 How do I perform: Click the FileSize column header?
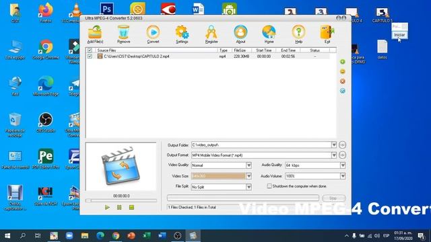click(x=240, y=50)
